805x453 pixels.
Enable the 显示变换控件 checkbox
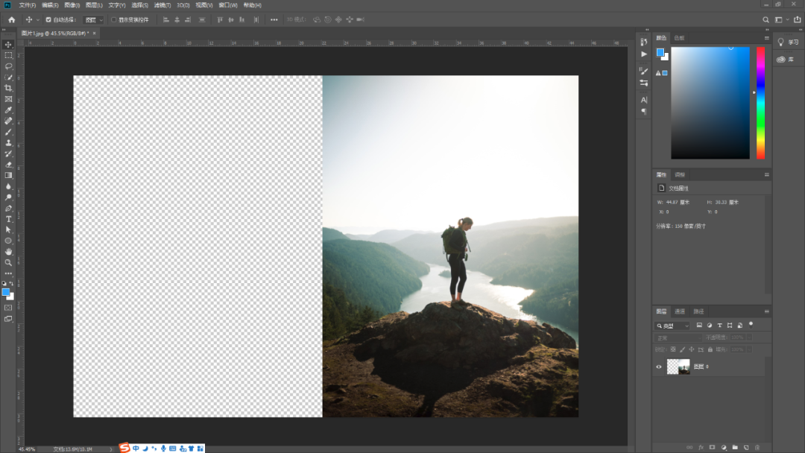(x=113, y=19)
